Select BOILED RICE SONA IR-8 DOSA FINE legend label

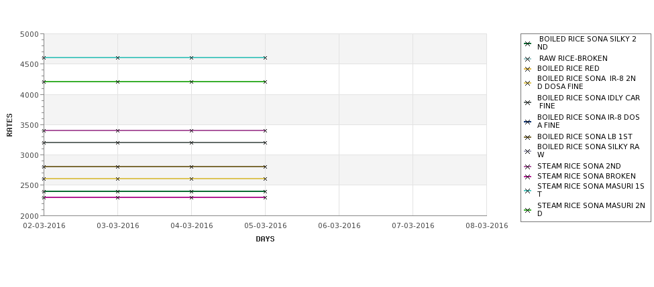click(588, 121)
